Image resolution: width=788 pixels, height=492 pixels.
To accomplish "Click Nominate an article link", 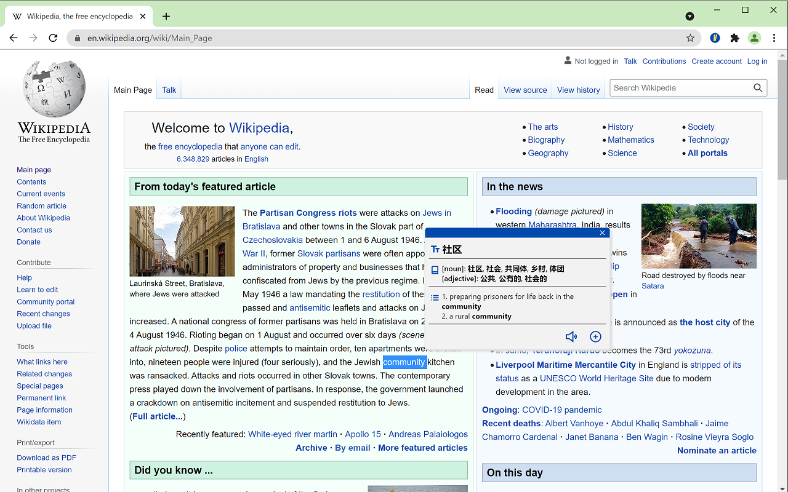I will tap(717, 450).
